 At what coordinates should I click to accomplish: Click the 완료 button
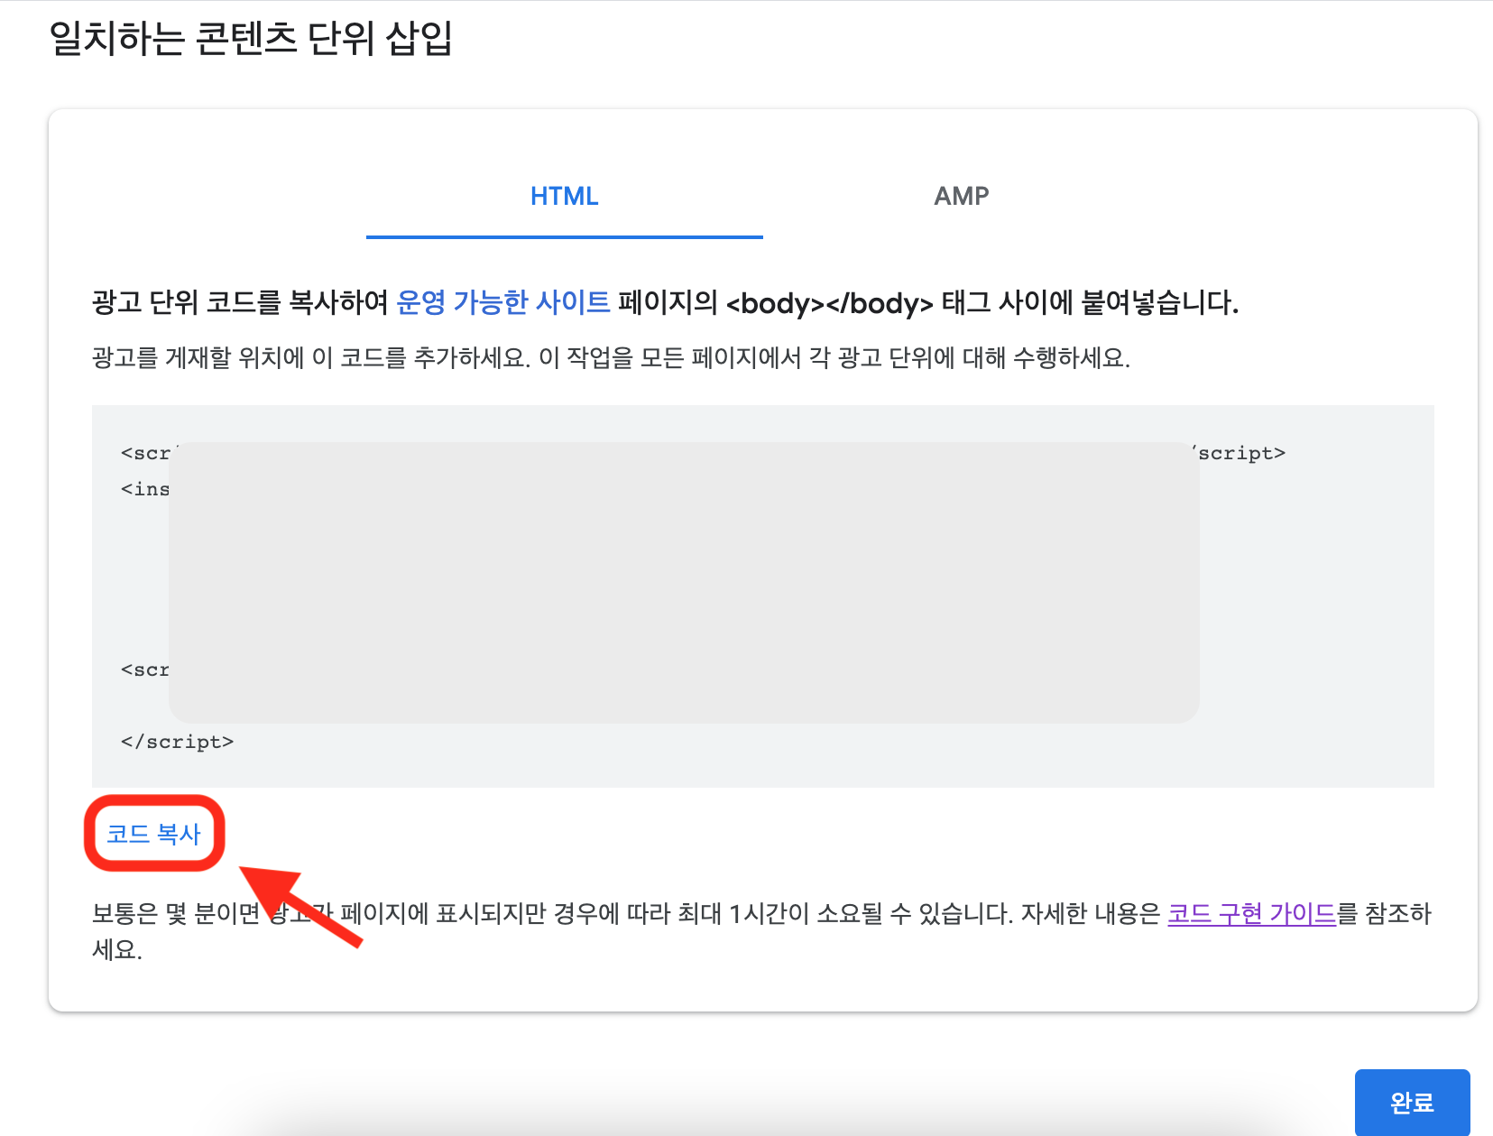(1412, 1103)
